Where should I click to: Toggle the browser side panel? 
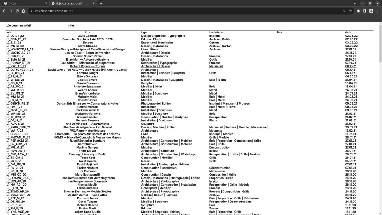click(365, 11)
